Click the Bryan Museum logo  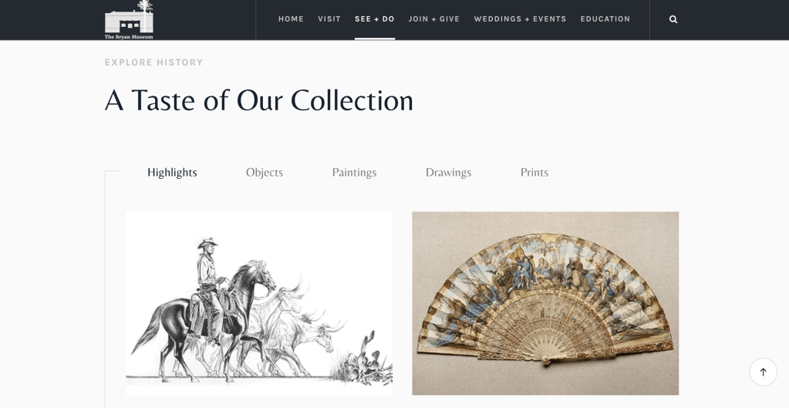(129, 19)
